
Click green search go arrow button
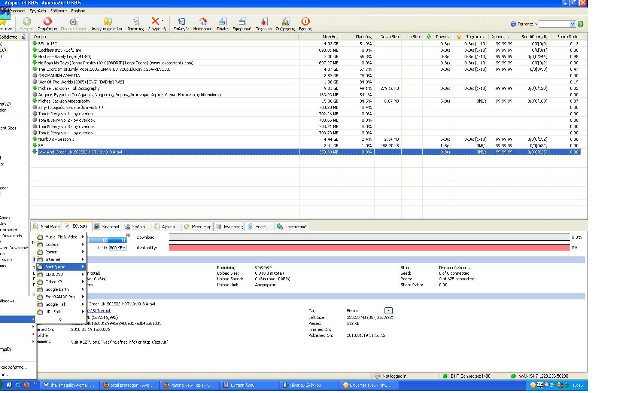(580, 24)
